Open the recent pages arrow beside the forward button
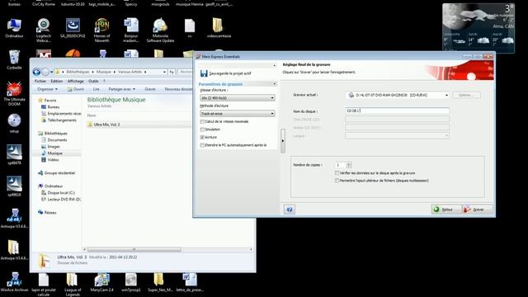 pos(51,72)
